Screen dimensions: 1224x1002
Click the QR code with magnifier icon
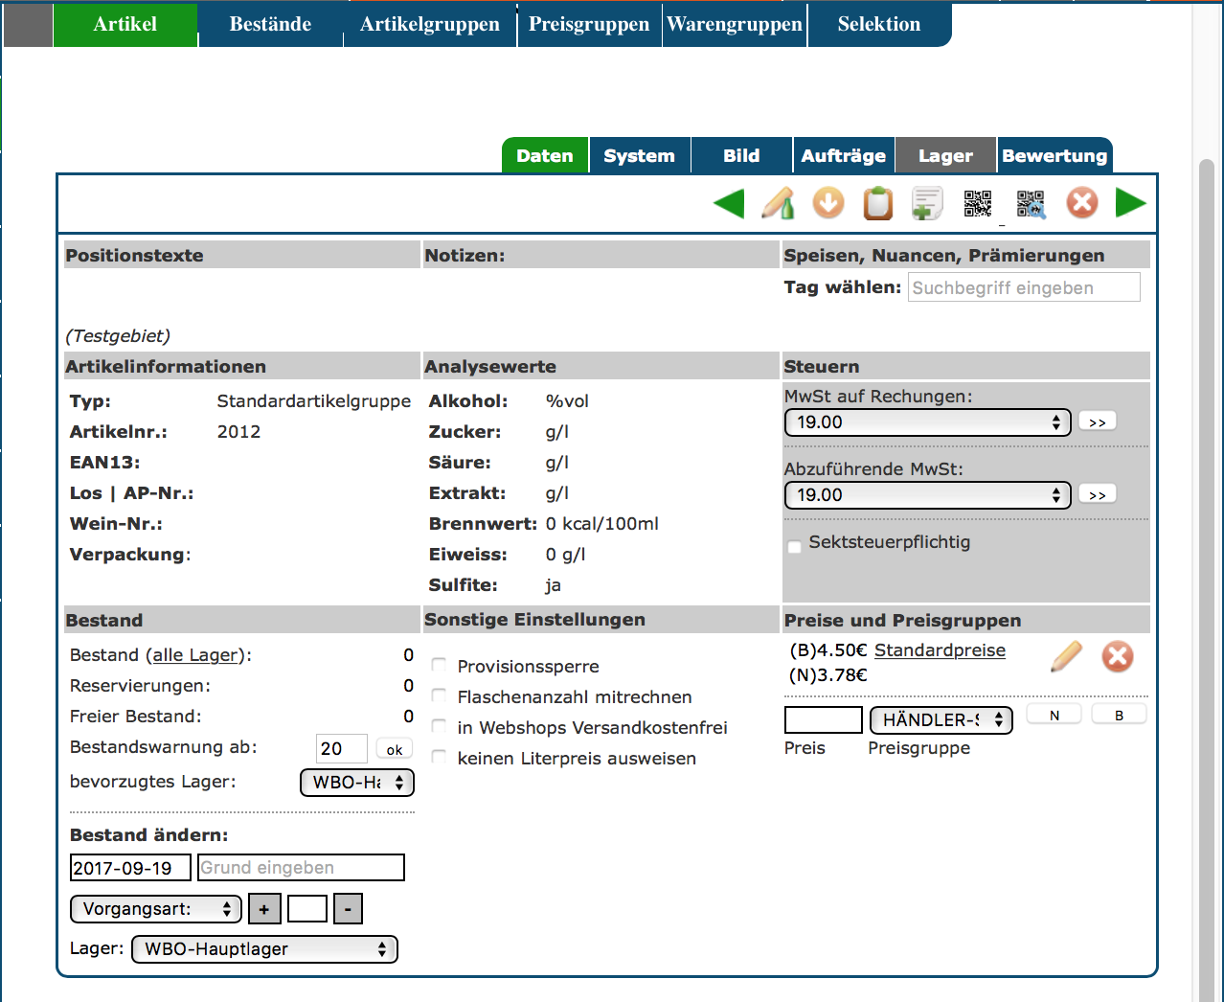pyautogui.click(x=1031, y=203)
